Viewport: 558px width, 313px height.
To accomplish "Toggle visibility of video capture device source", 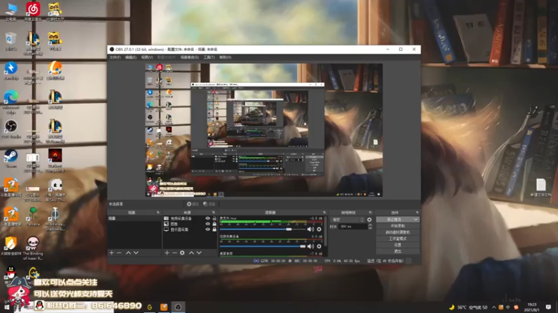I will click(208, 218).
